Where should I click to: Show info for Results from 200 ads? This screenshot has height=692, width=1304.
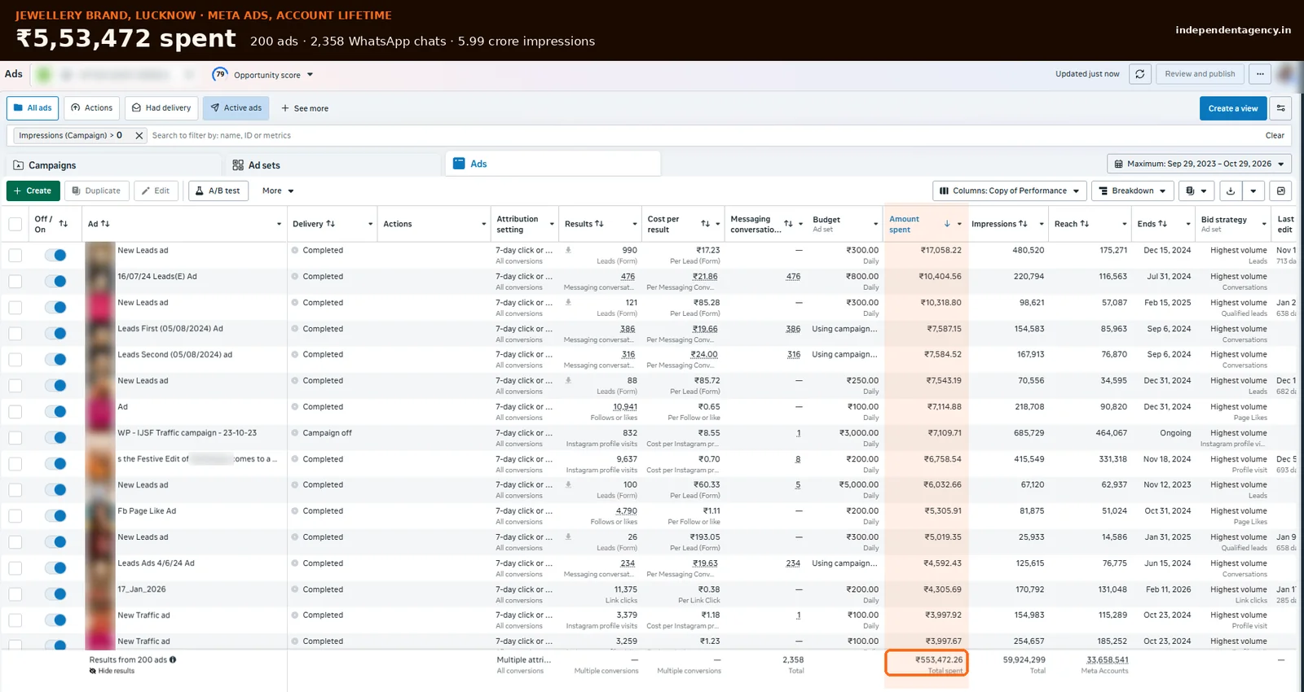[x=173, y=660]
